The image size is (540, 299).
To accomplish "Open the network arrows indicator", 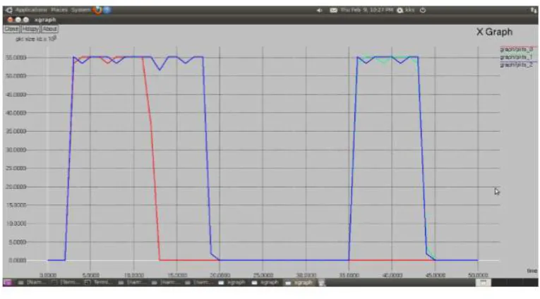I will pos(534,11).
